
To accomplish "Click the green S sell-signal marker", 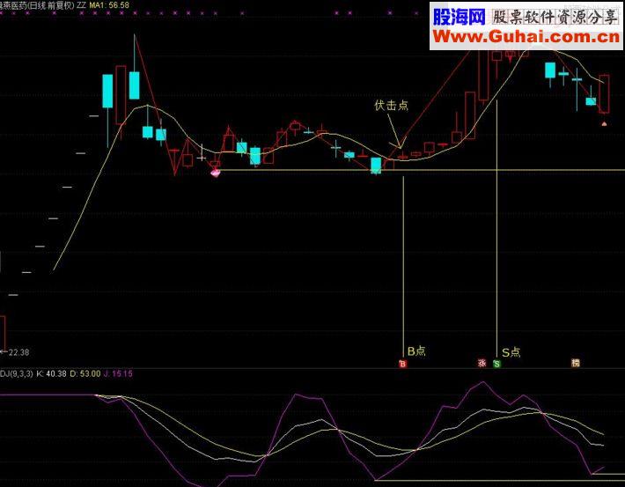I will 496,364.
